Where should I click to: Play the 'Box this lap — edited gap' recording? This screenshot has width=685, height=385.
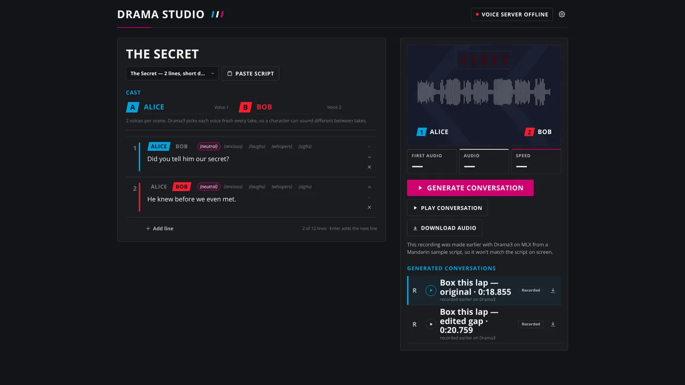pos(431,324)
